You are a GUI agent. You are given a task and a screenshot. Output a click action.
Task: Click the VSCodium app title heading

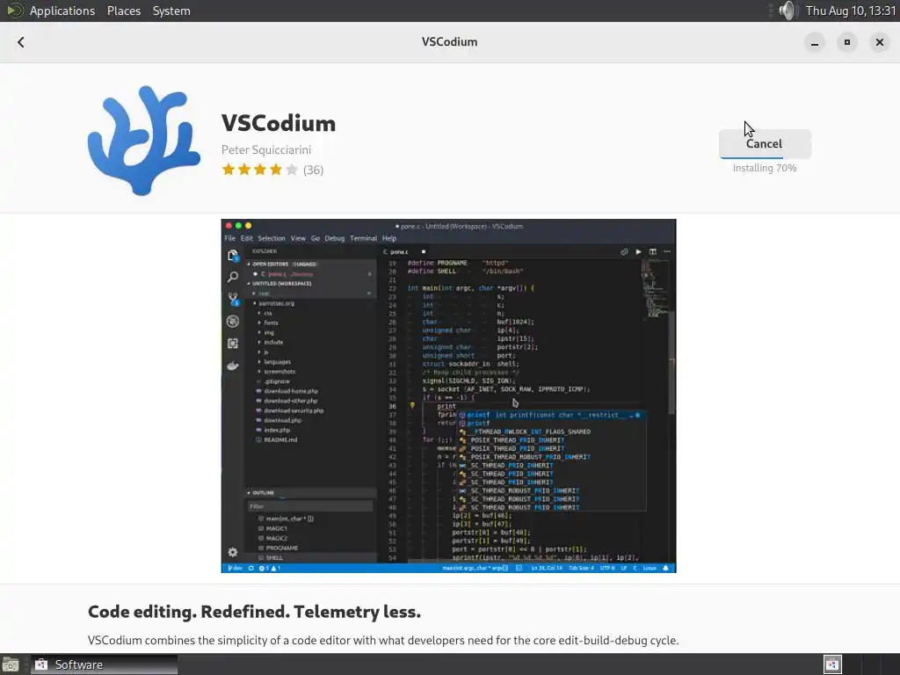pyautogui.click(x=279, y=123)
